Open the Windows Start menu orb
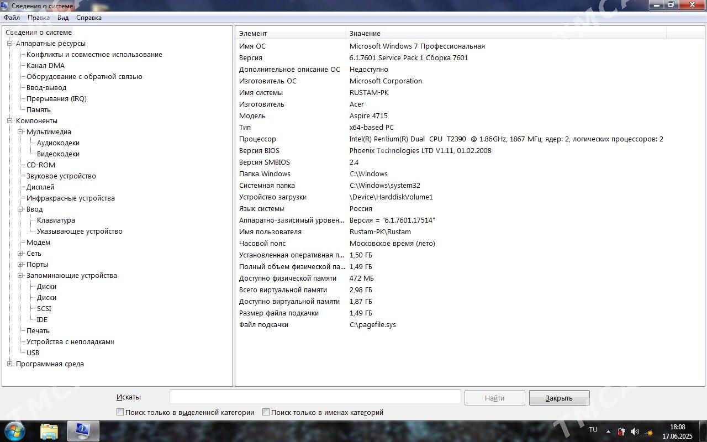 (x=15, y=431)
